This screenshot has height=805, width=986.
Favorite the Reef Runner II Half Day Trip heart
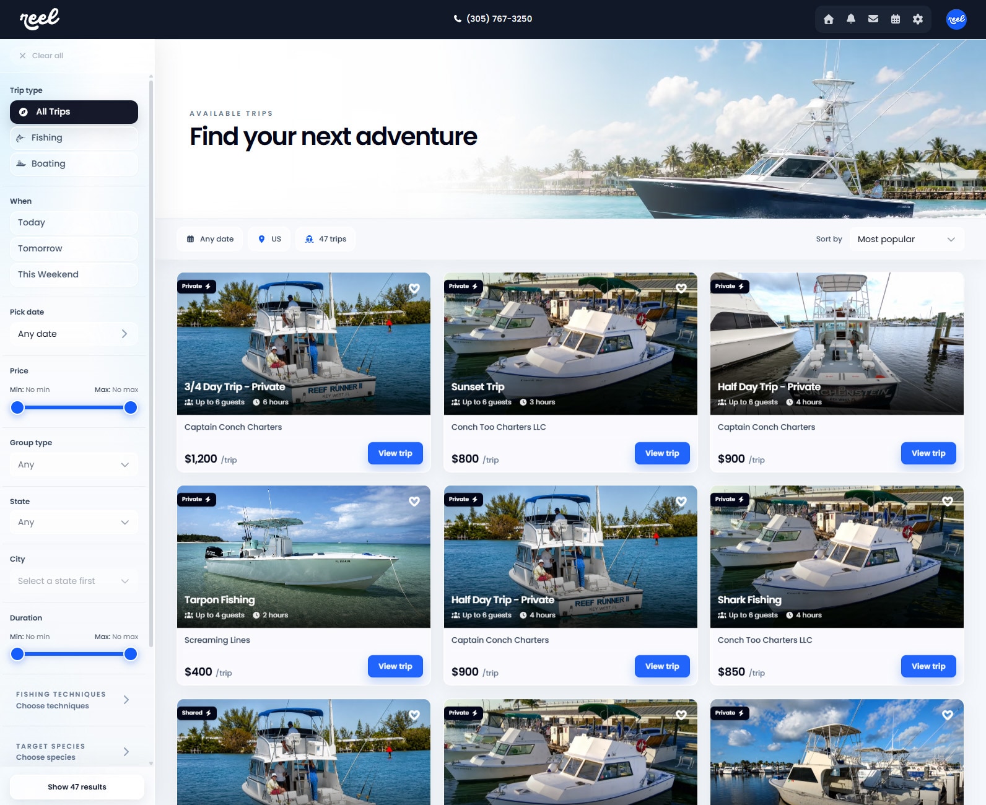click(681, 501)
